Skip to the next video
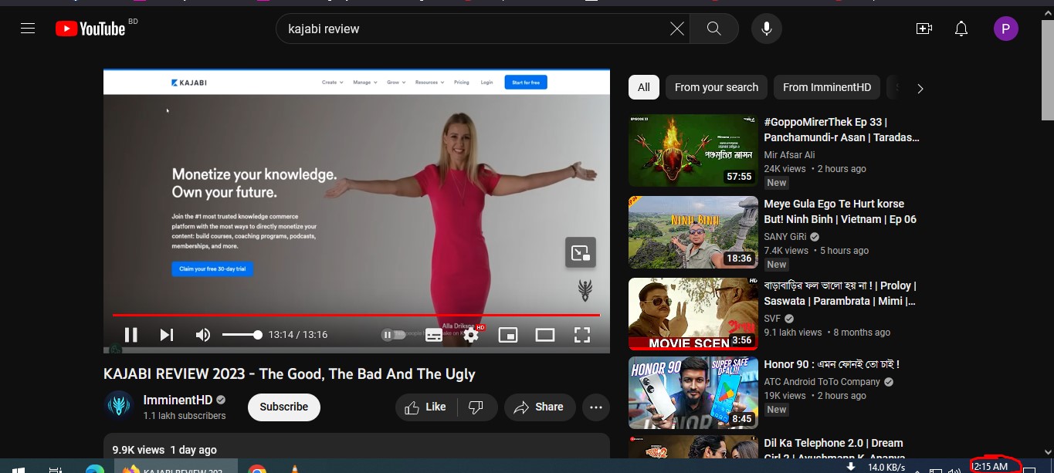Screen dimensions: 1054x473 click(167, 334)
